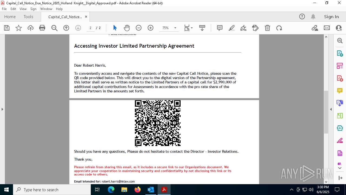Click Sign In
Screen dimensions: 346x195
(x=331, y=17)
